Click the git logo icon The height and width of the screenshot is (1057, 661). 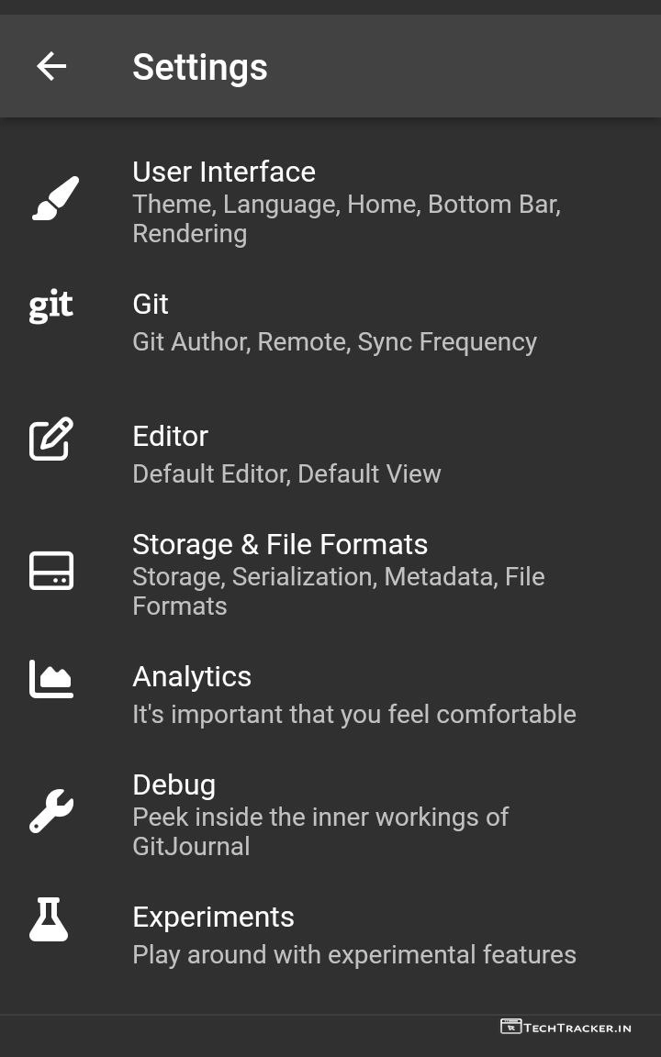coord(51,306)
